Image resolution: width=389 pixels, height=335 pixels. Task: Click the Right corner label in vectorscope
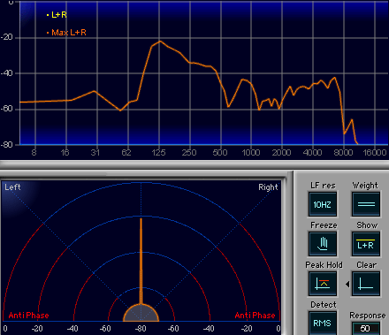tap(268, 187)
